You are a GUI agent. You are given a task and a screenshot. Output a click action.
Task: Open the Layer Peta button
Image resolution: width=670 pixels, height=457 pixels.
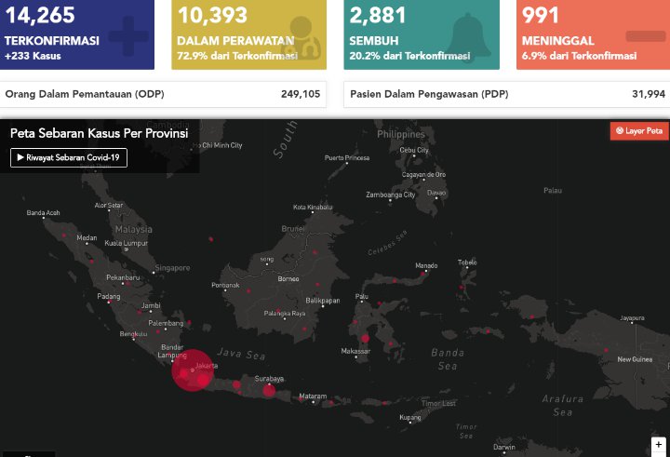(639, 131)
